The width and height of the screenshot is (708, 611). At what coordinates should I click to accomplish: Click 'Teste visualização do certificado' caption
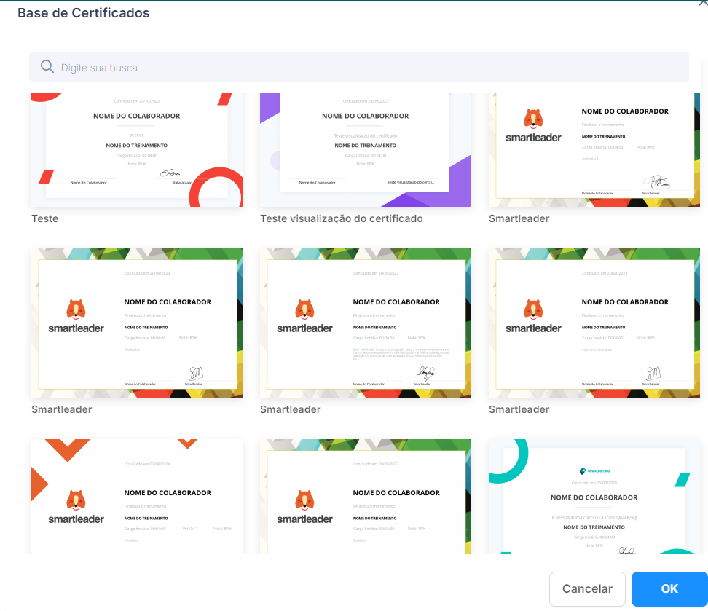coord(342,218)
